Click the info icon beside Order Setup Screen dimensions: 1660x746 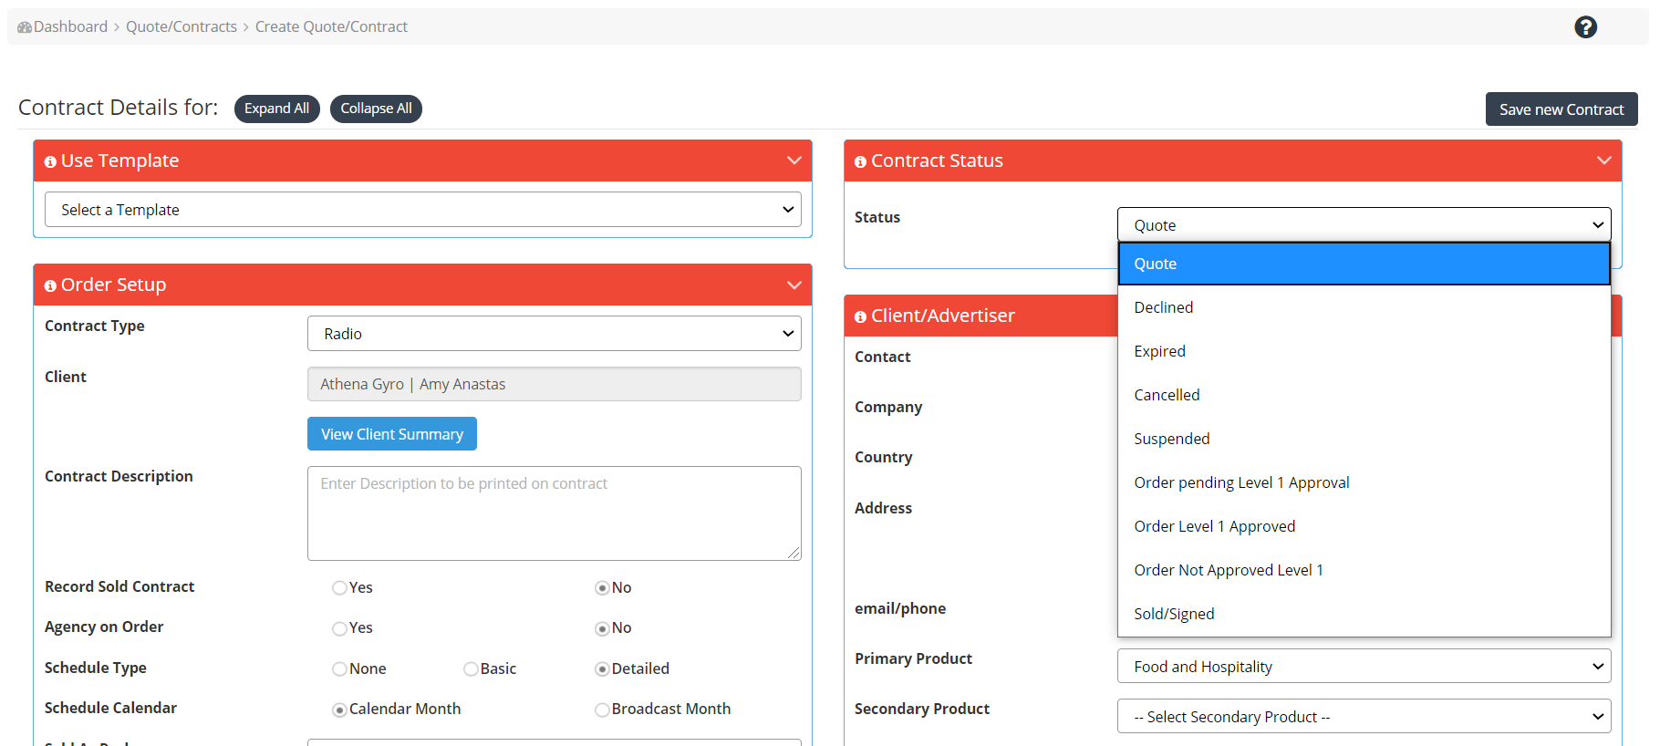point(50,285)
